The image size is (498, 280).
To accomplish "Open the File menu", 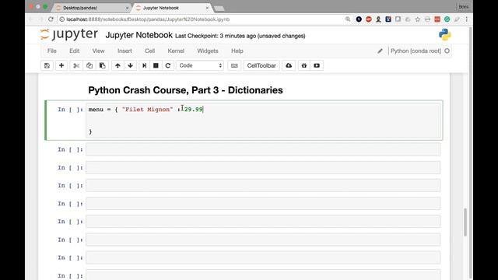I will tap(52, 51).
